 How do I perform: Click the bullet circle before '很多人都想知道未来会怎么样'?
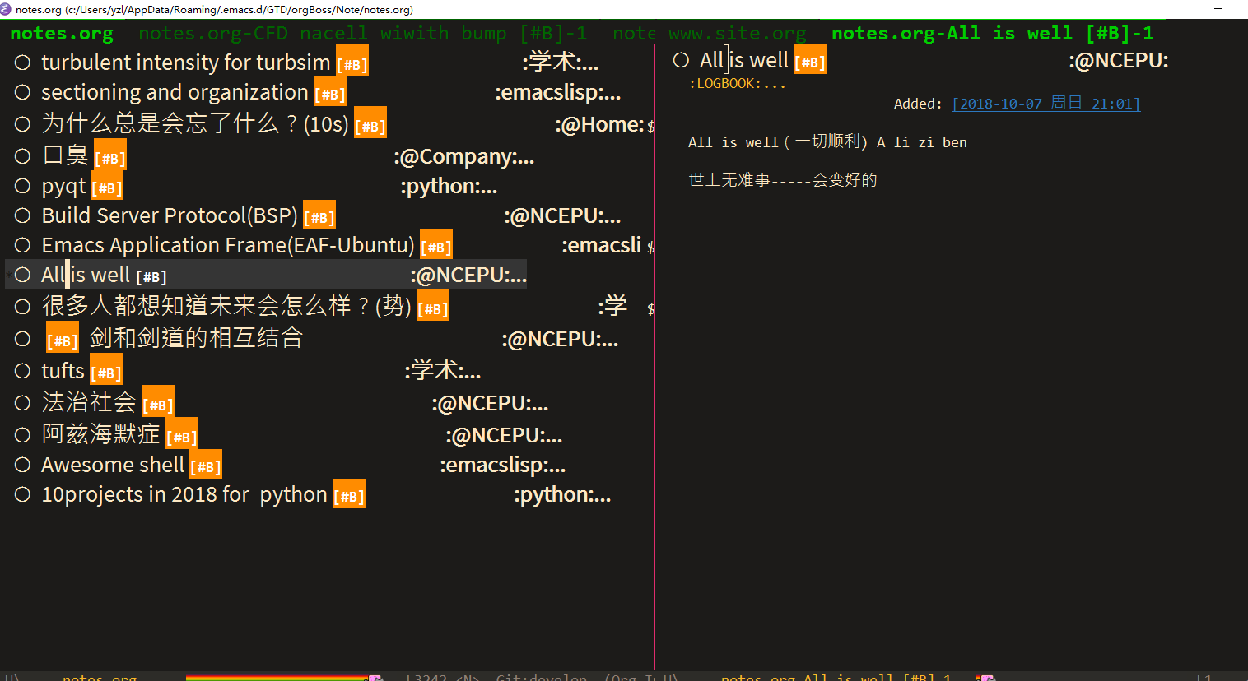23,307
